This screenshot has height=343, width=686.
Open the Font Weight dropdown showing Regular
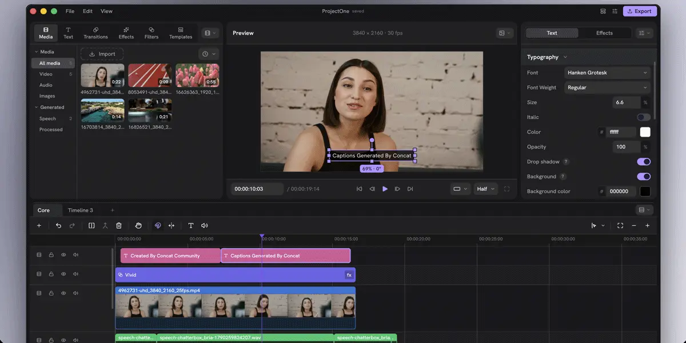click(x=607, y=87)
